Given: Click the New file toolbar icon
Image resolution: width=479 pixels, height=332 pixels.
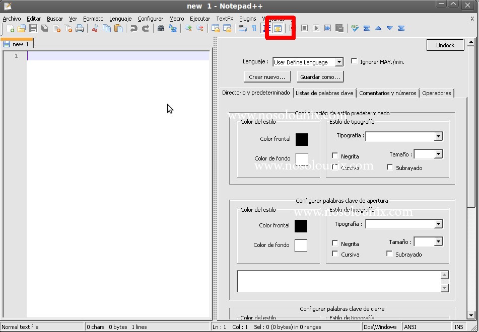Looking at the screenshot, I should pos(11,28).
